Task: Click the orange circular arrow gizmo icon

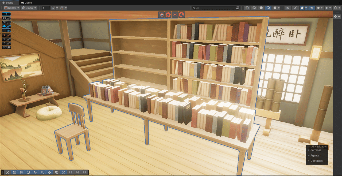Action: point(182,15)
